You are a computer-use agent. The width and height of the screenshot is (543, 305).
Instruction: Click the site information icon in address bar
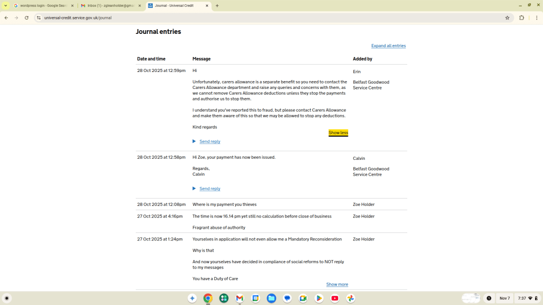[39, 17]
